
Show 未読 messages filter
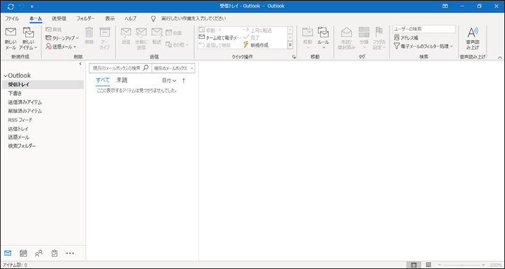coord(122,80)
